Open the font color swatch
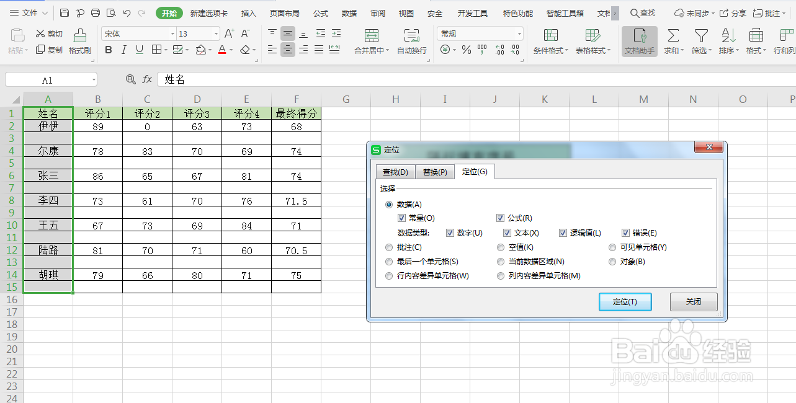The height and width of the screenshot is (403, 796). tap(222, 51)
